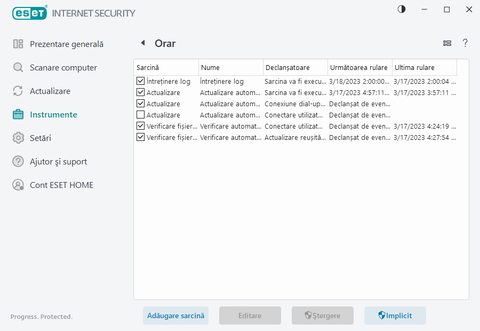
Task: Open Actualizare via the sync arrows icon
Action: [18, 91]
